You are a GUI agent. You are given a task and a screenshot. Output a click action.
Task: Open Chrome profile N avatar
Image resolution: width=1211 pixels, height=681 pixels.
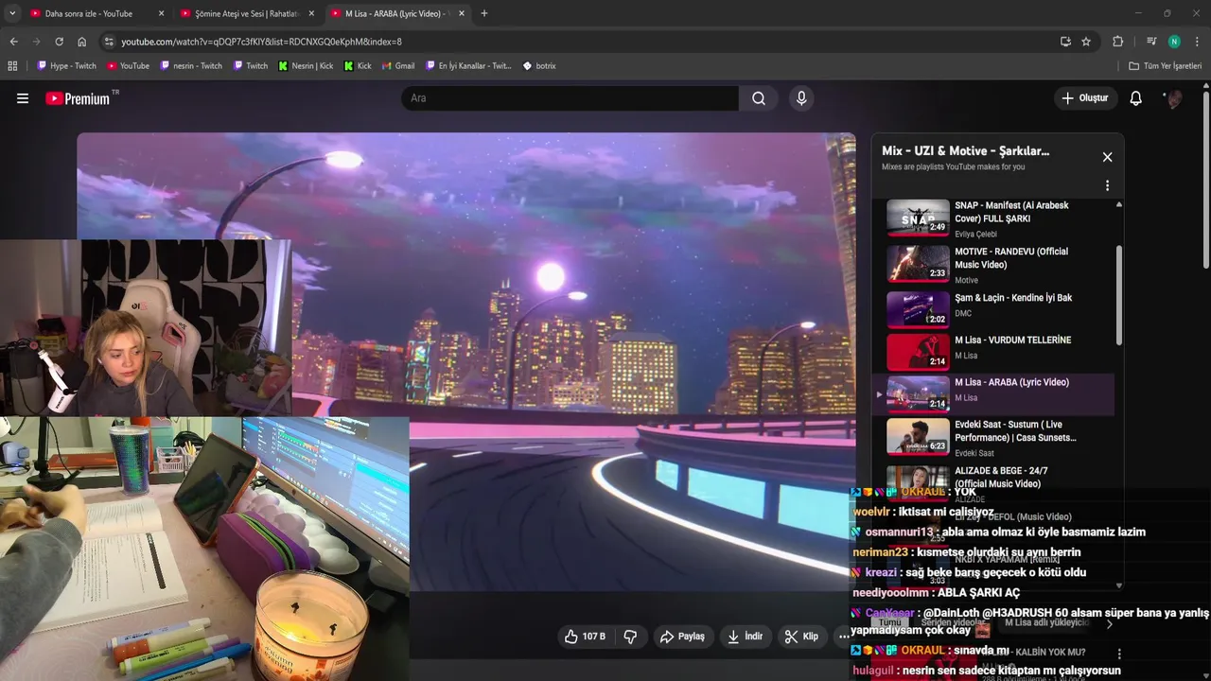click(x=1174, y=42)
